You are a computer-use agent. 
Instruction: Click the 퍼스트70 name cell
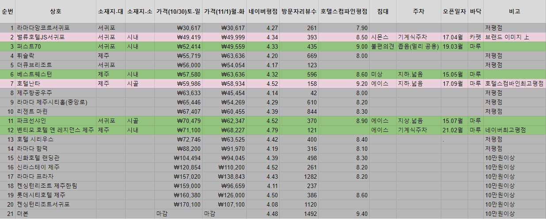pos(56,46)
